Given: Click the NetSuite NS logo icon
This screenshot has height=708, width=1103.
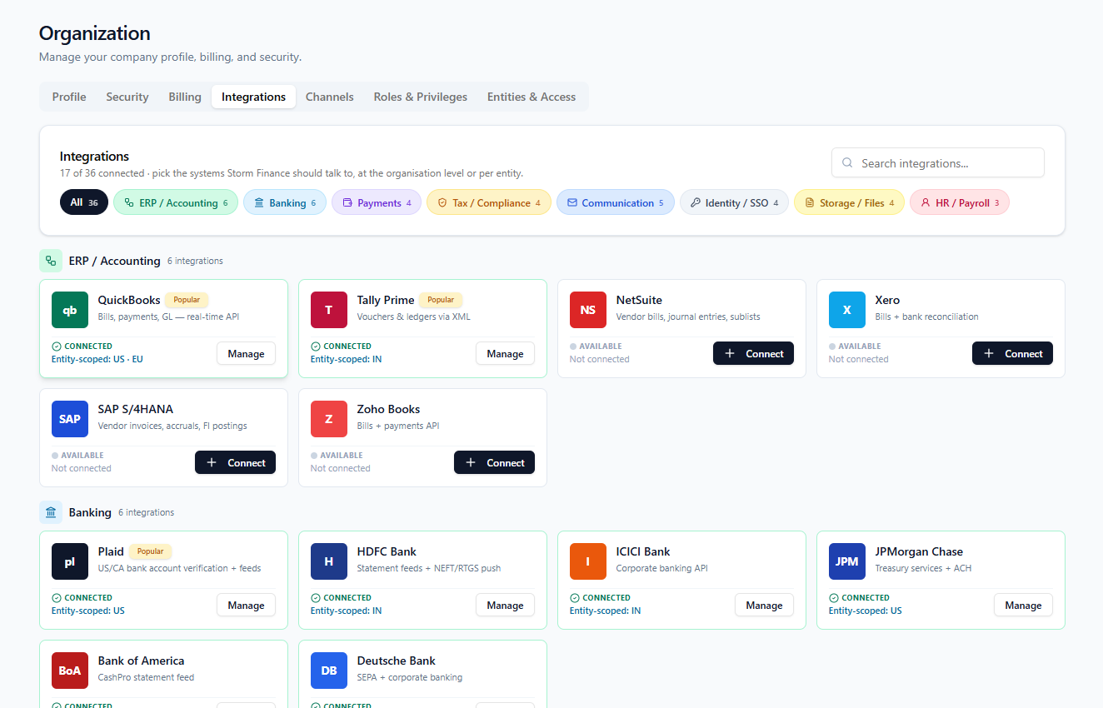Looking at the screenshot, I should coord(588,310).
